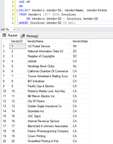This screenshot has width=113, height=144.
Task: Select the VendorID column header
Action: [x=18, y=41]
